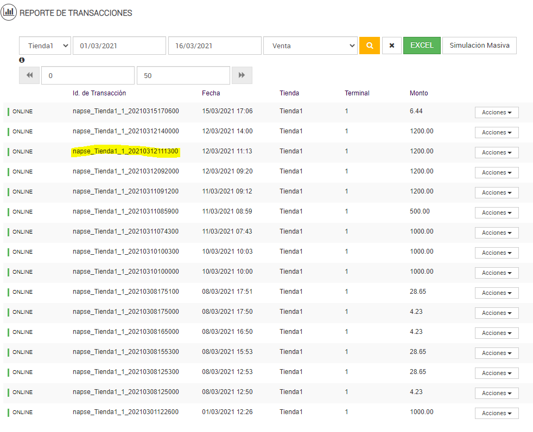Click the bar chart report icon

click(9, 12)
